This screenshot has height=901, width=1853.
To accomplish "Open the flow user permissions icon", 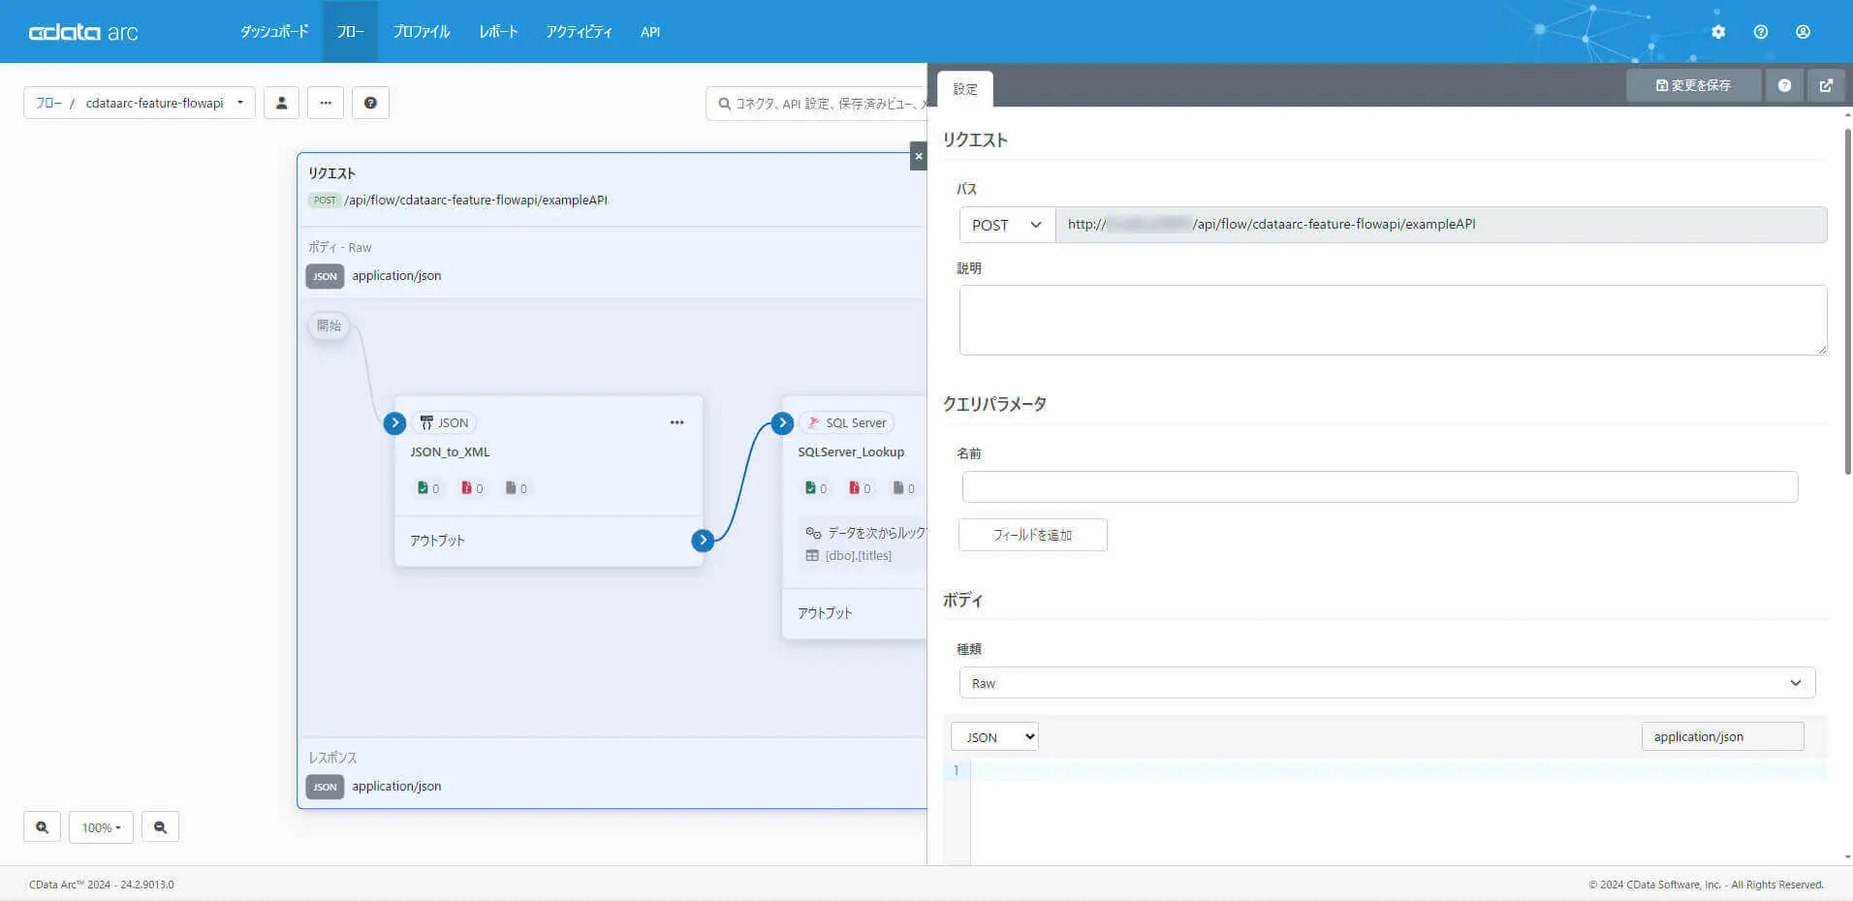I will coord(281,103).
